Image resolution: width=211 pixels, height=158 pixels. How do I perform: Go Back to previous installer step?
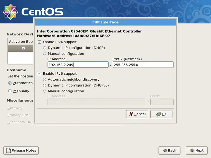click(169, 151)
